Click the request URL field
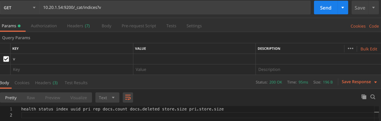The width and height of the screenshot is (381, 121). point(176,8)
